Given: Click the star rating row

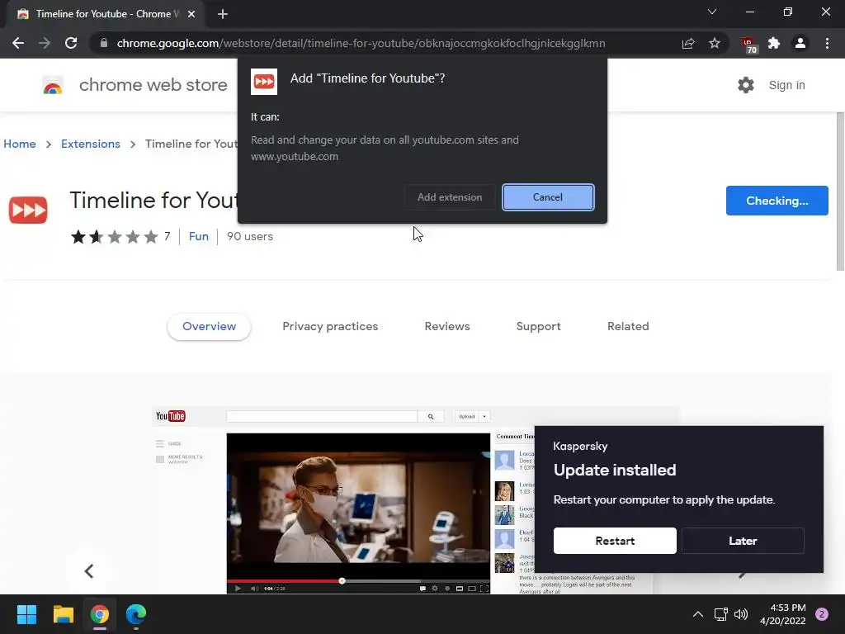Looking at the screenshot, I should (x=114, y=237).
